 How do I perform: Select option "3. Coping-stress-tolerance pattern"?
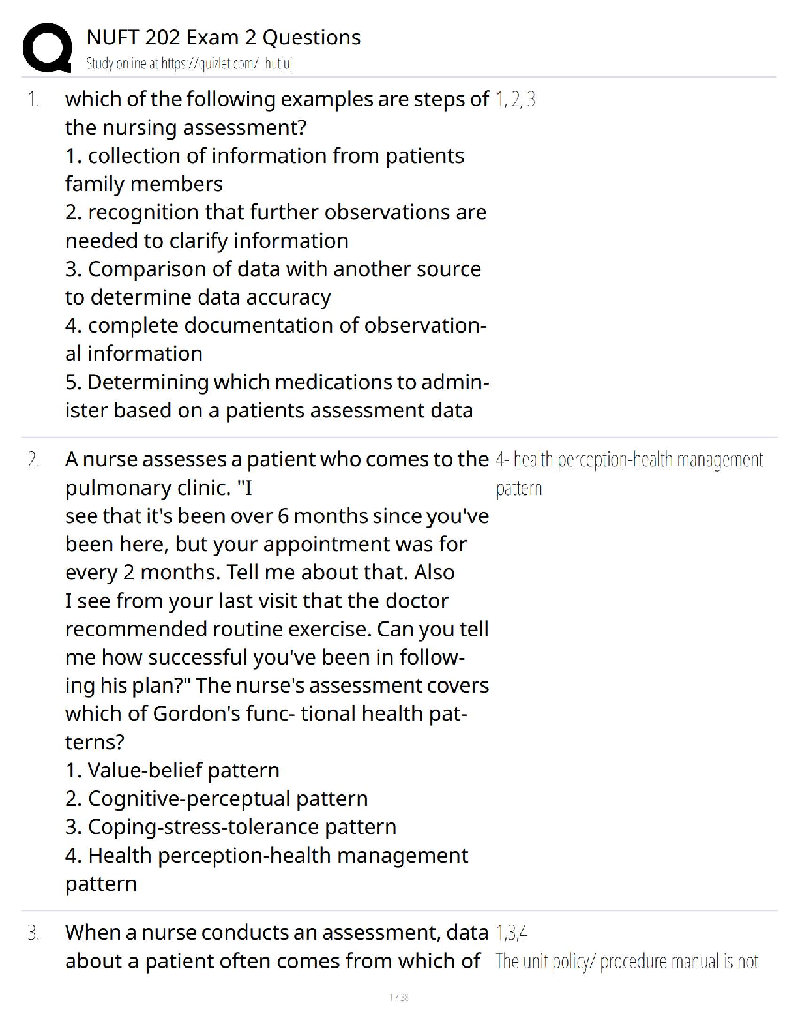click(x=230, y=827)
